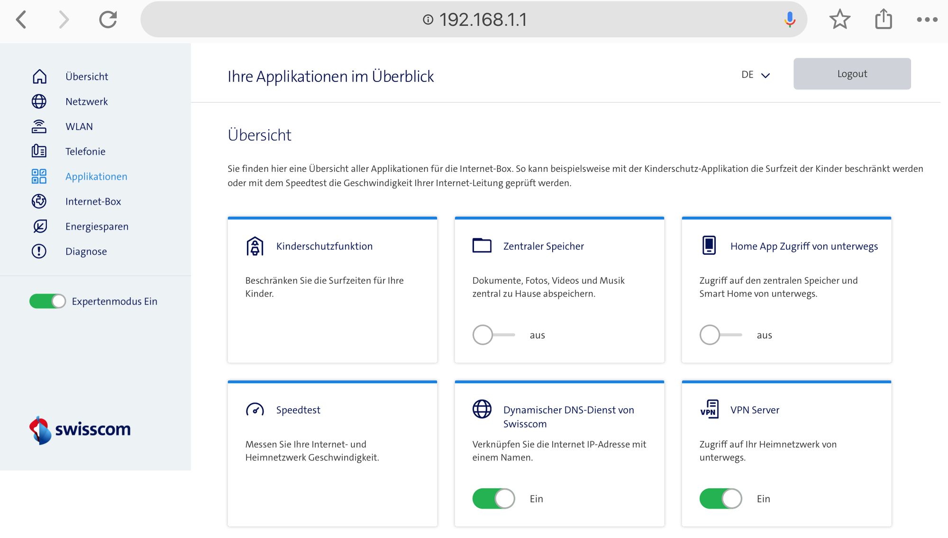
Task: Click the Netzwerk globe icon in sidebar
Action: (39, 101)
